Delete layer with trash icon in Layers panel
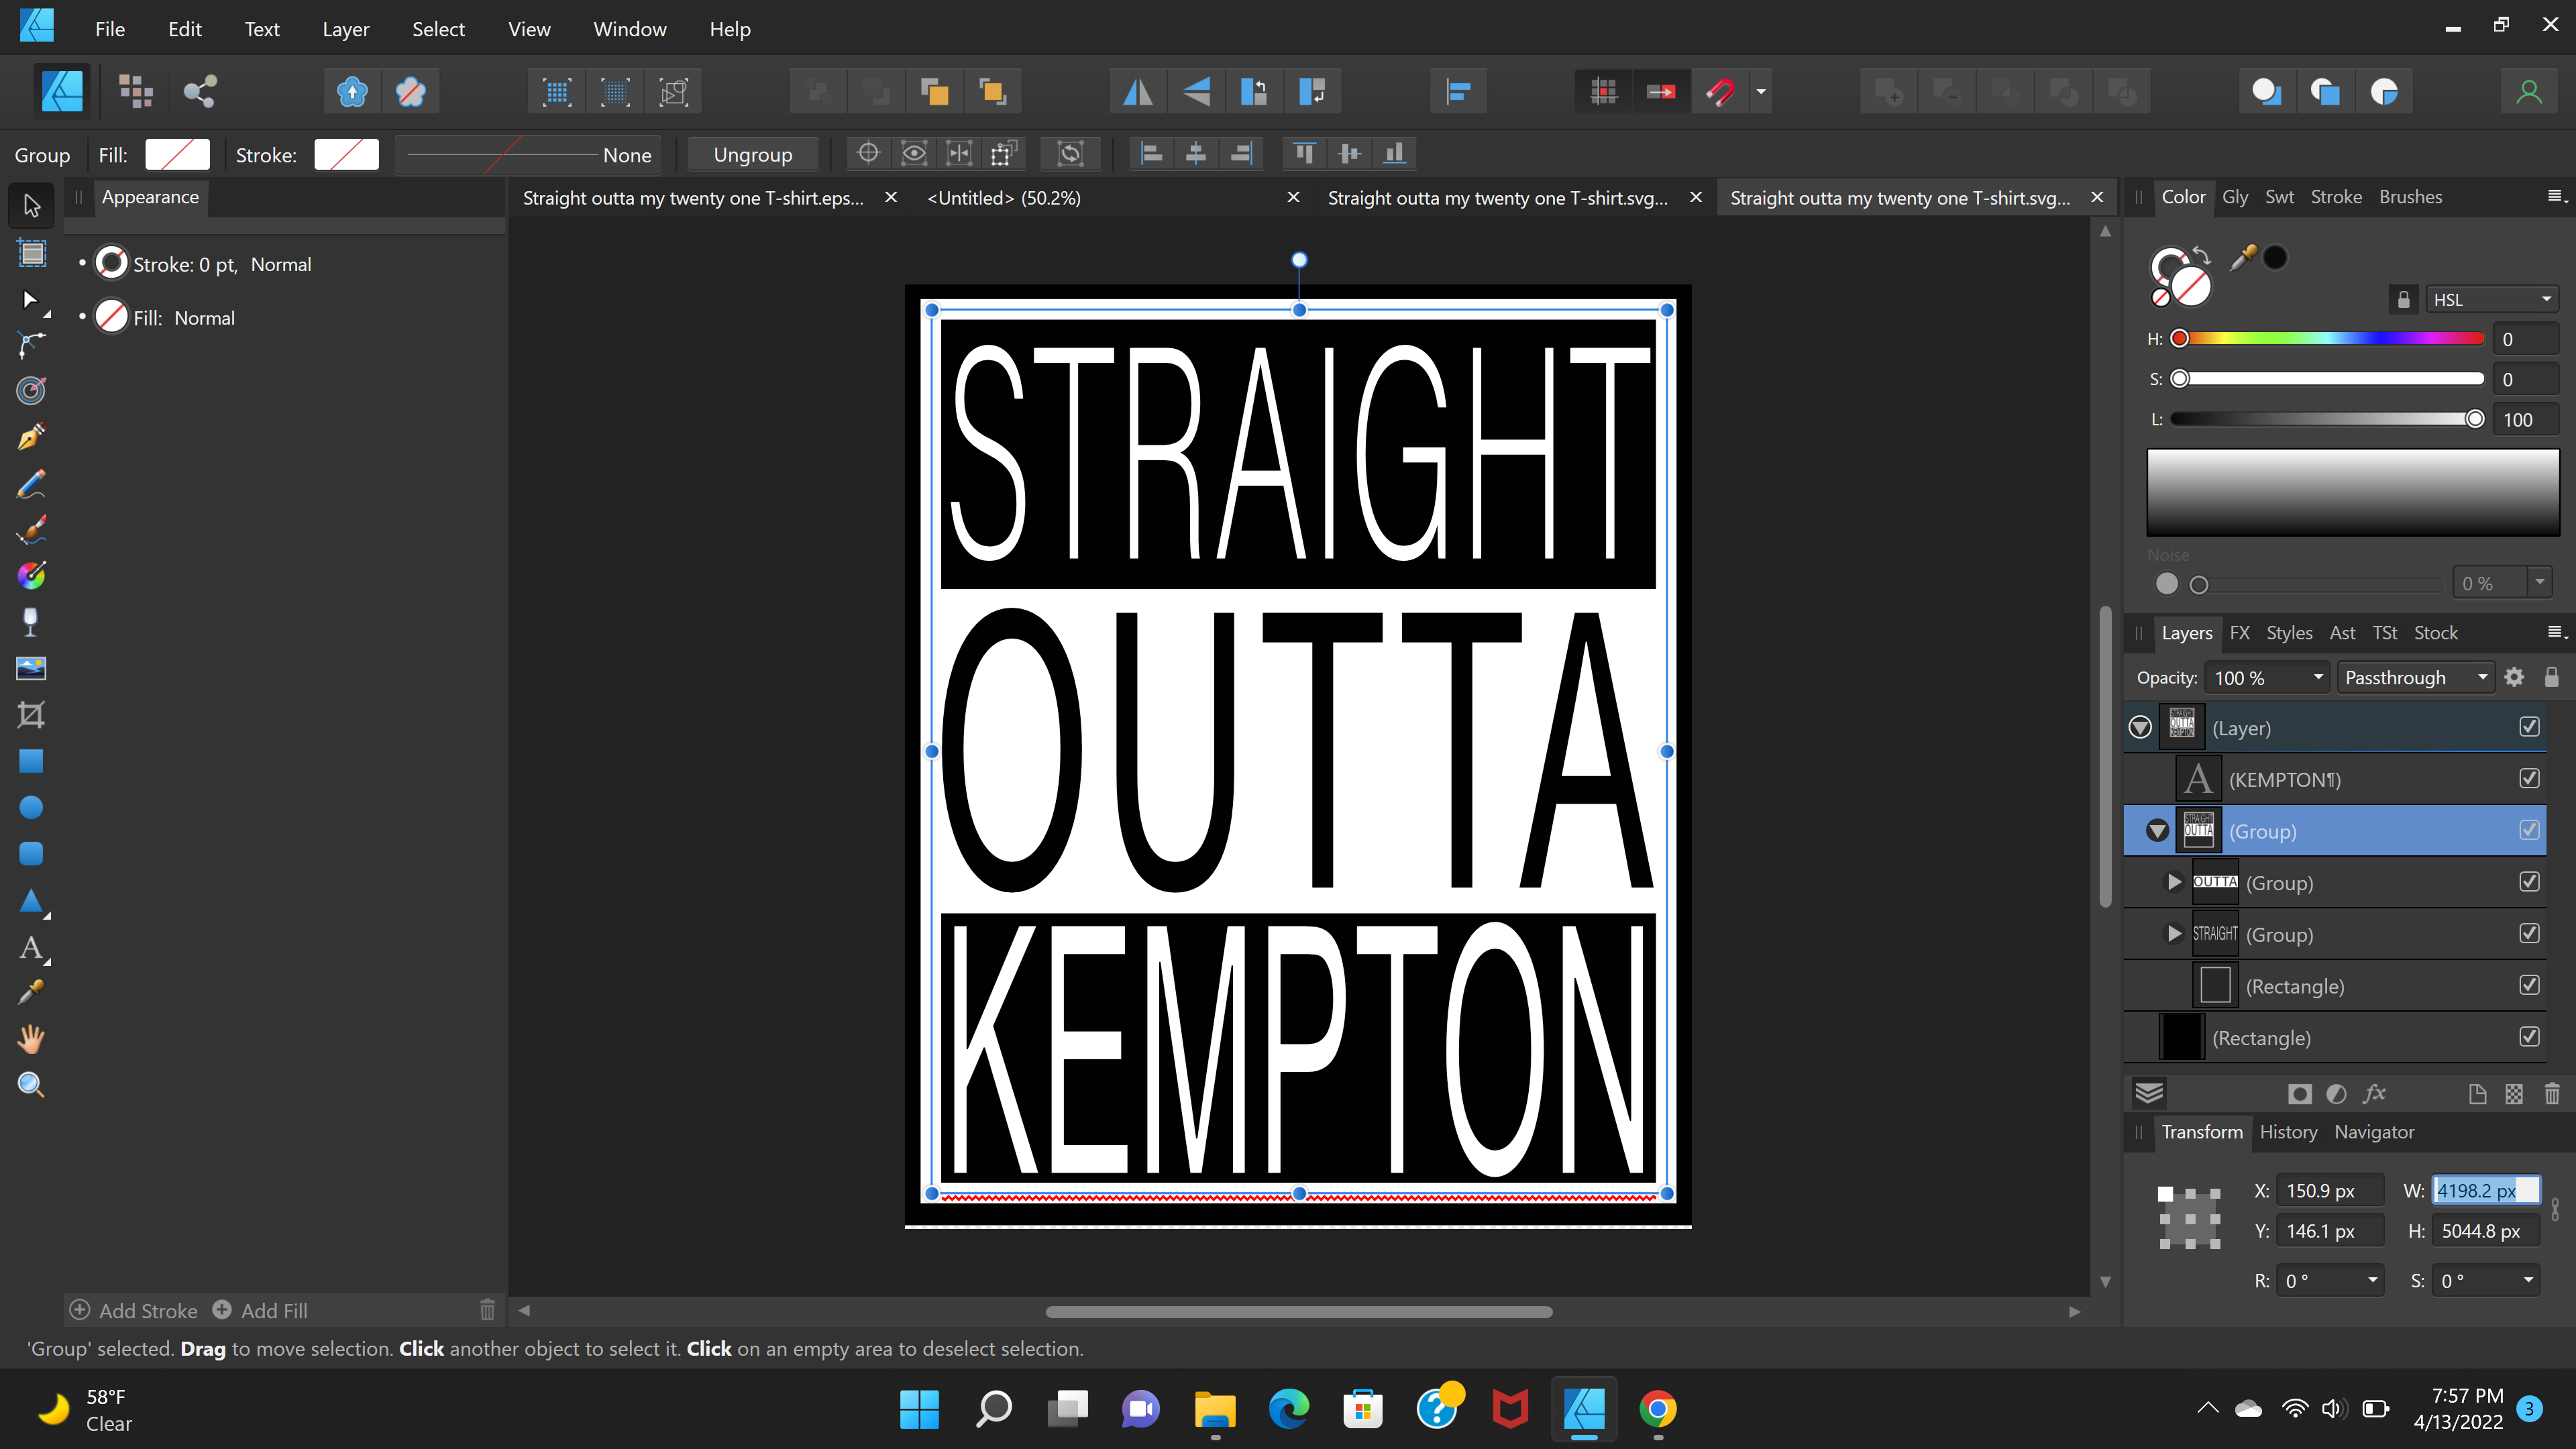Viewport: 2576px width, 1449px height. coord(2552,1094)
